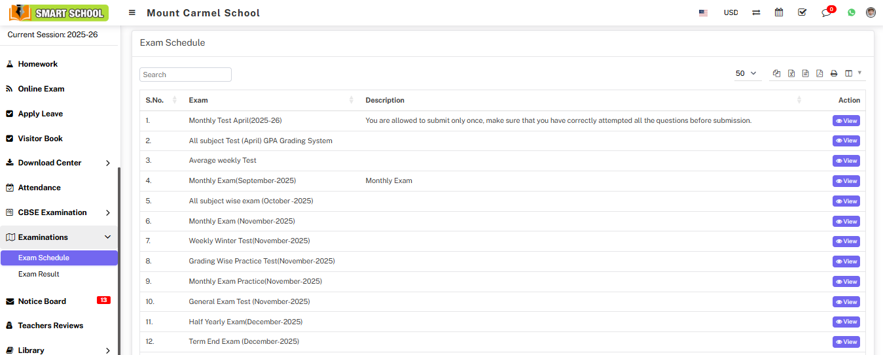Focus the Search input field
This screenshot has height=355, width=883.
pos(186,75)
